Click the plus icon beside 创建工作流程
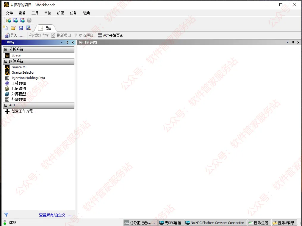 [7, 111]
